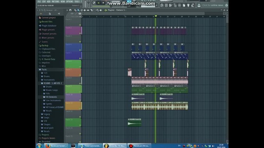
Task: Open the PATTERNS menu
Action: (x=56, y=2)
